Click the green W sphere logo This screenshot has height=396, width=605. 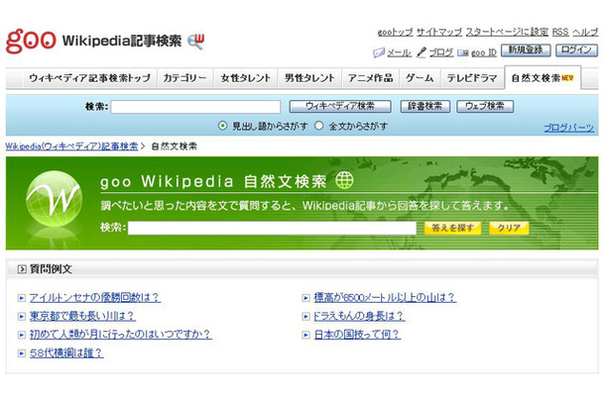pos(54,199)
